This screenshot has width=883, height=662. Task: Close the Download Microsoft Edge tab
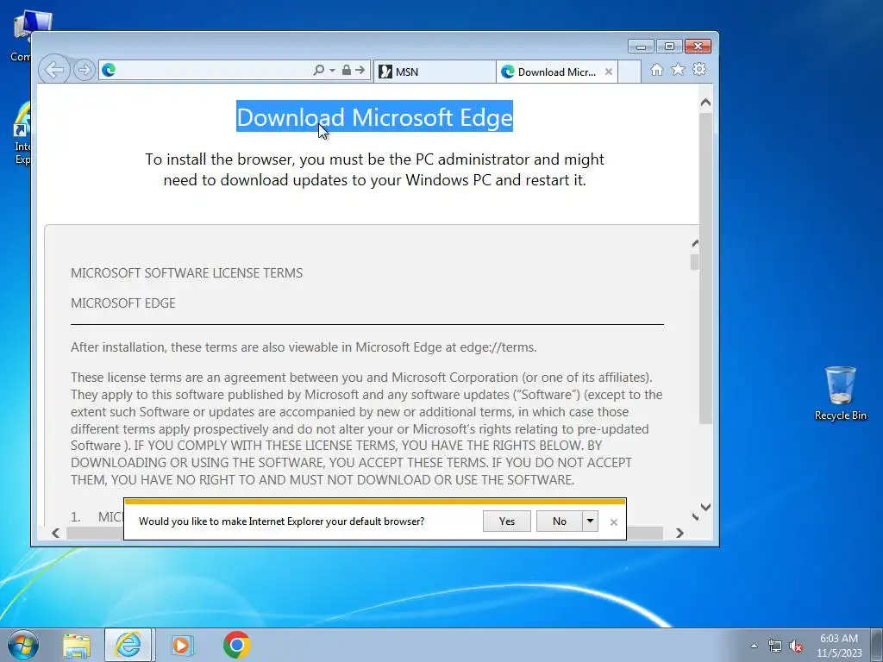click(x=609, y=72)
